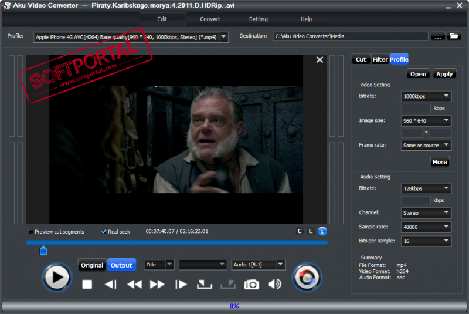Screen dimensions: 469x314
Task: Switch to the Cut tab
Action: click(361, 59)
